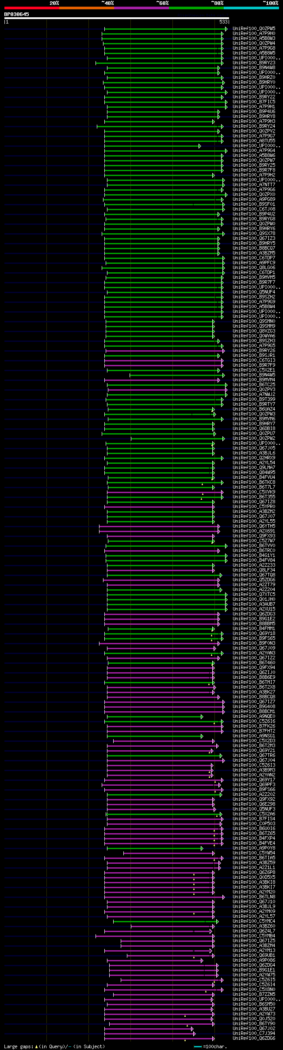This screenshot has height=1050, width=283.
Task: Click the UniRef100_Q9SMN0 label
Action: click(254, 321)
